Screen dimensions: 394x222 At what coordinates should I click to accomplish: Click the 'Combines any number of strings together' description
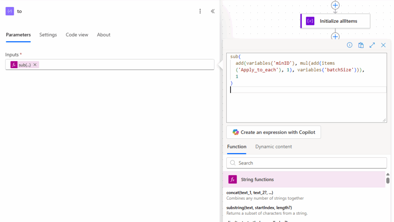(x=265, y=198)
